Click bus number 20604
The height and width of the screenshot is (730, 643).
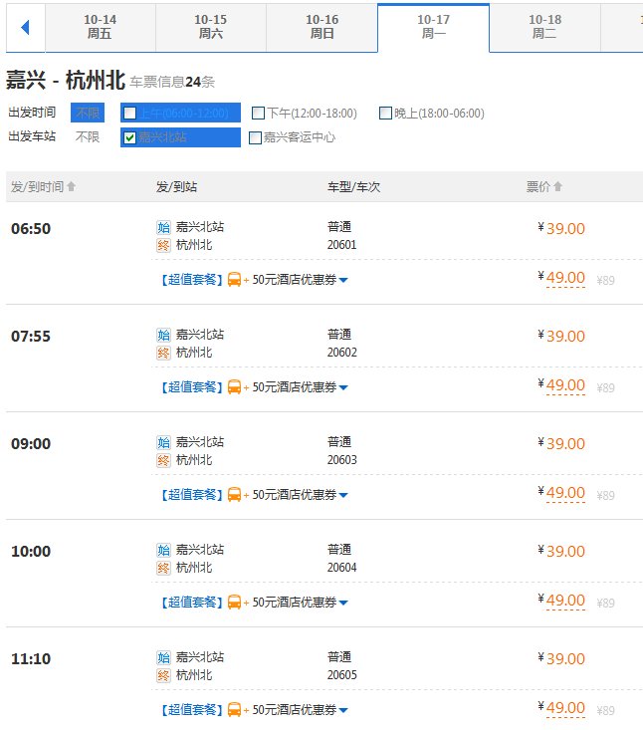[342, 568]
